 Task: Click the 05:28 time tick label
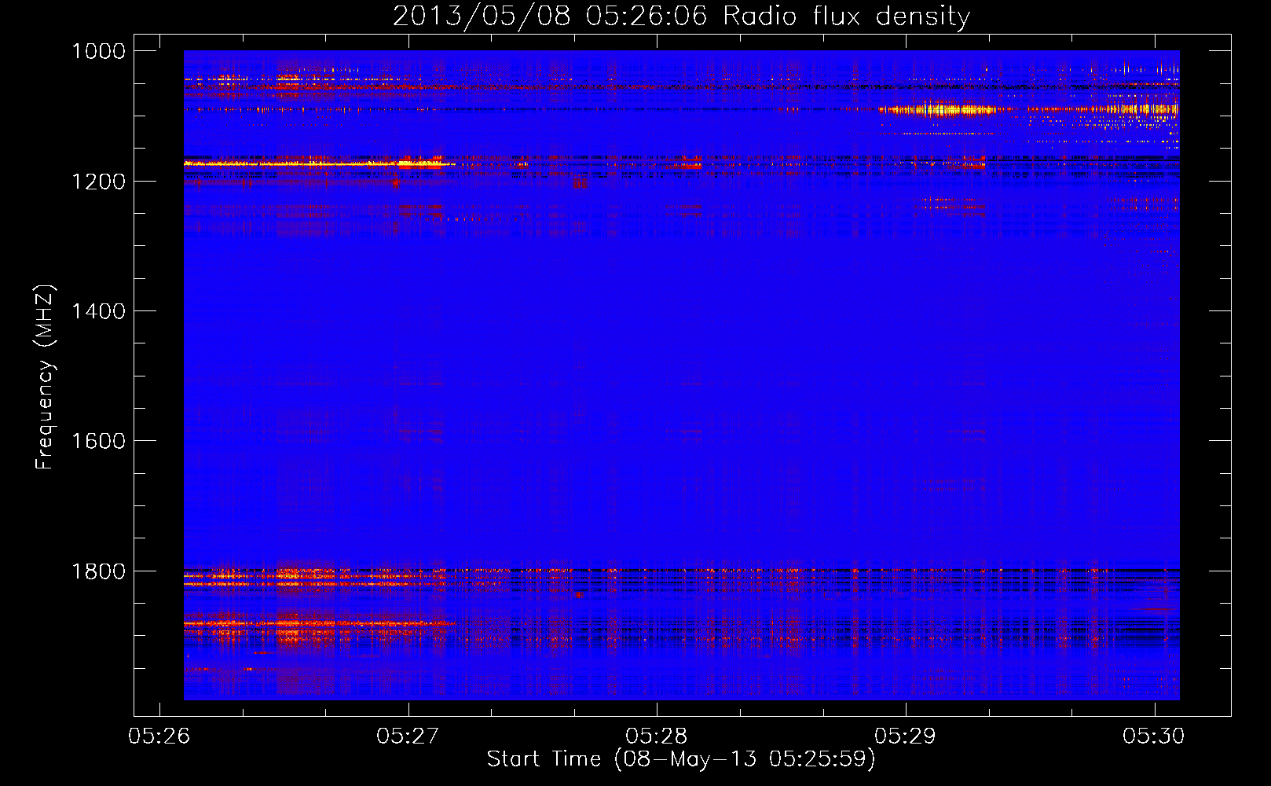point(657,736)
